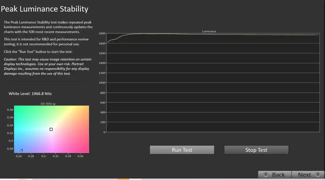Click the italic caution text paragraph
Screen dimensions: 325x180
[47, 66]
